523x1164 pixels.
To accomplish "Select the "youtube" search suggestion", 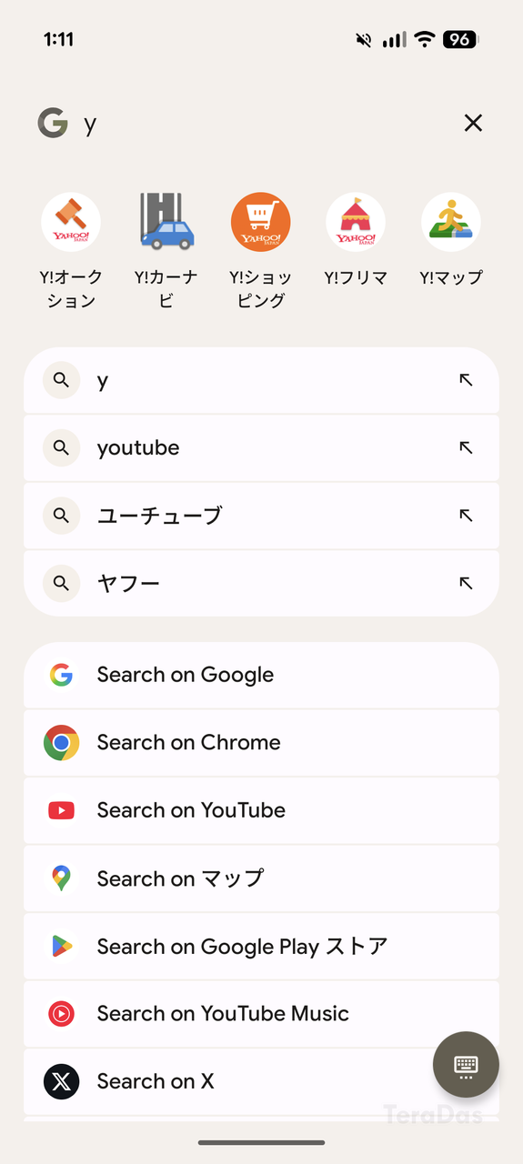I will tap(261, 447).
